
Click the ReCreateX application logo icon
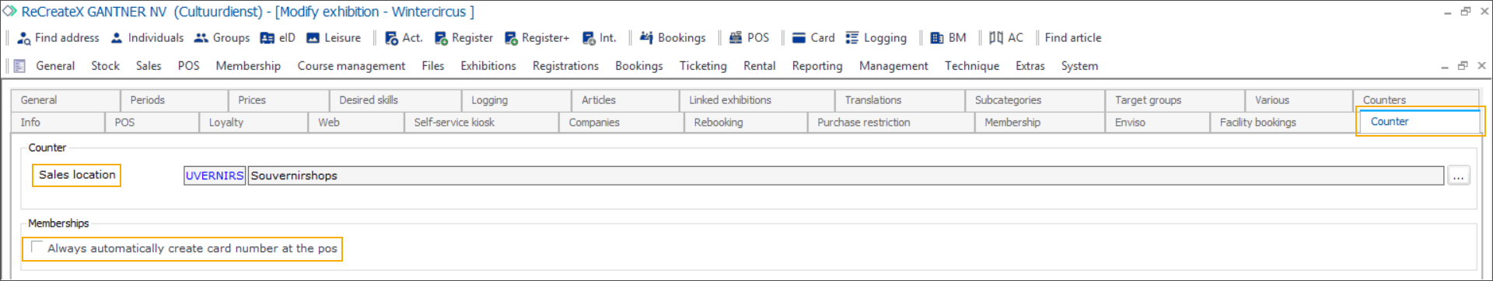(x=9, y=12)
